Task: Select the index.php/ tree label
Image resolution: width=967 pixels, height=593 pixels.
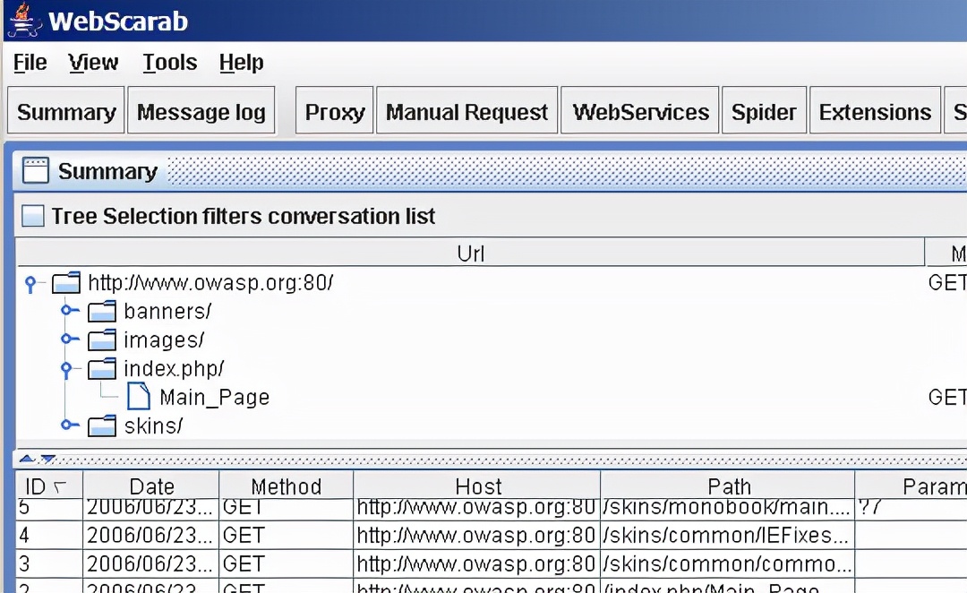Action: pyautogui.click(x=174, y=368)
